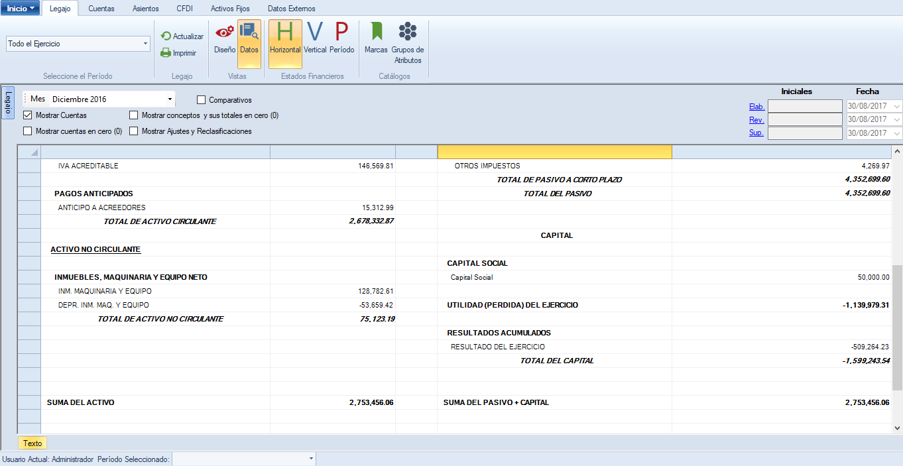Image resolution: width=903 pixels, height=466 pixels.
Task: Click the Imprimir printer icon
Action: [x=166, y=53]
